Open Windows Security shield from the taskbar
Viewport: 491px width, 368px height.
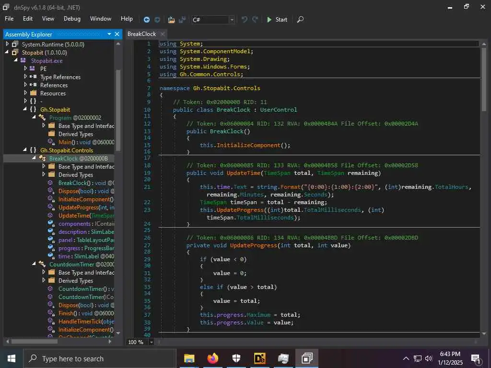click(x=236, y=358)
